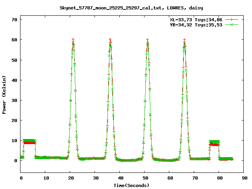Screen dimensions: 252x189
Task: Click the red line sample for XL legend
Action: tap(232, 20)
